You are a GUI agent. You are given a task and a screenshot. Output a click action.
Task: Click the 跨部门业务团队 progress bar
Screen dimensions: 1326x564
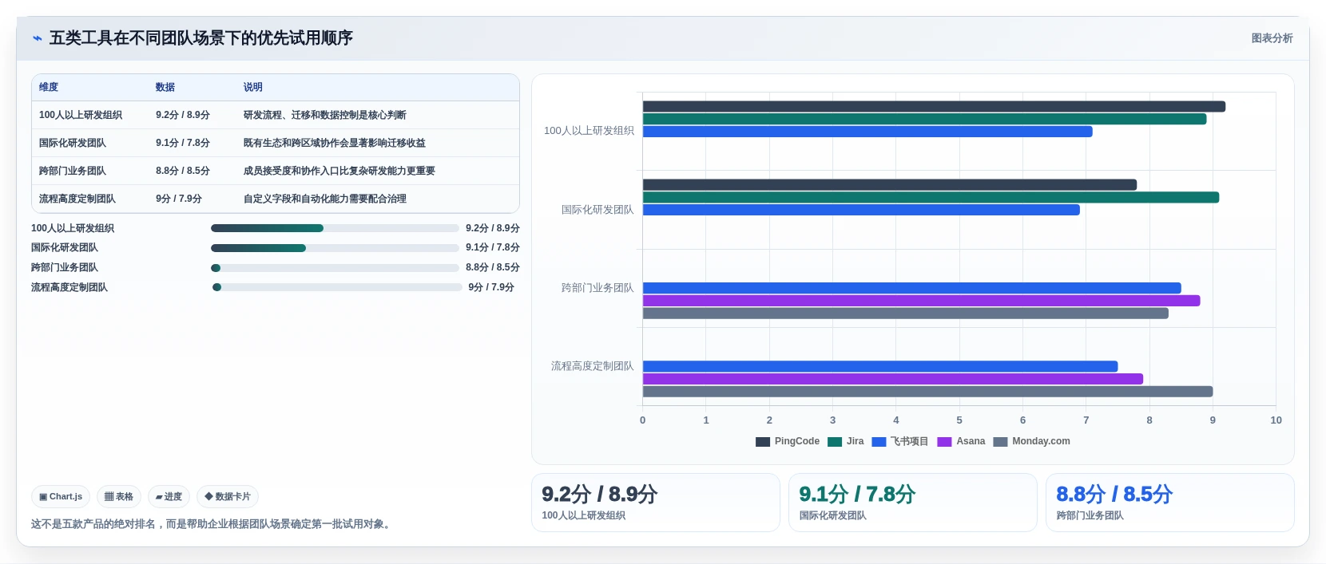(335, 268)
